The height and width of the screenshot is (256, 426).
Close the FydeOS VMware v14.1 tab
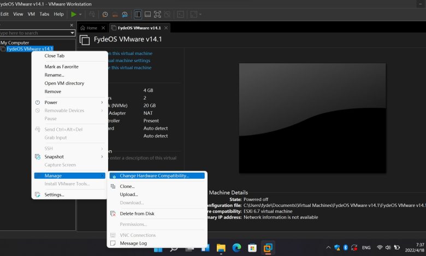(x=166, y=28)
